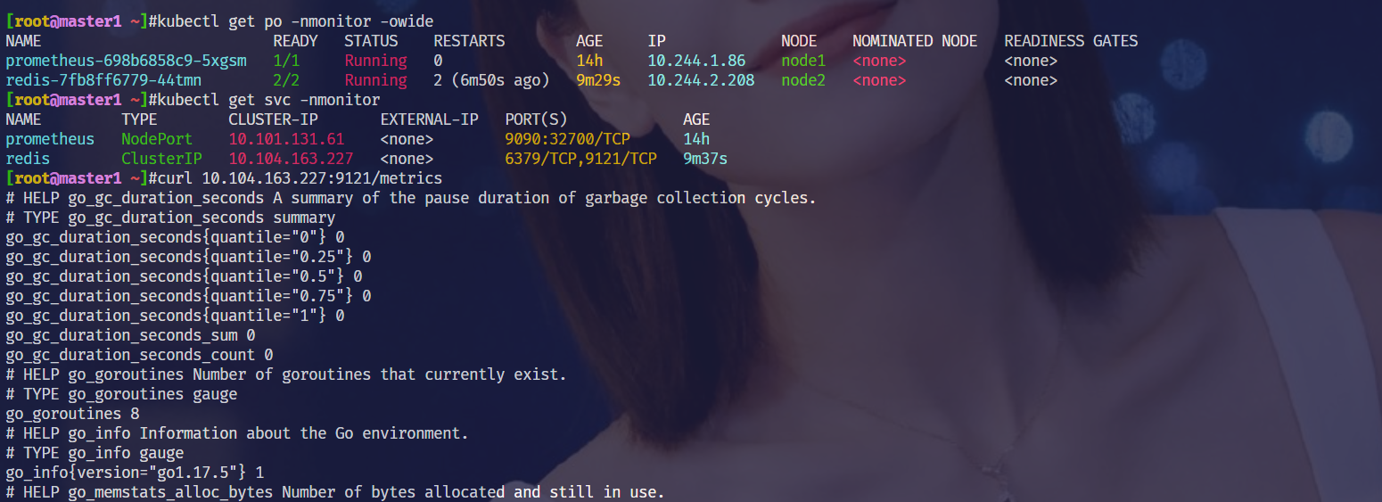Viewport: 1382px width, 502px height.
Task: Click node1 in the NODE column
Action: (x=803, y=61)
